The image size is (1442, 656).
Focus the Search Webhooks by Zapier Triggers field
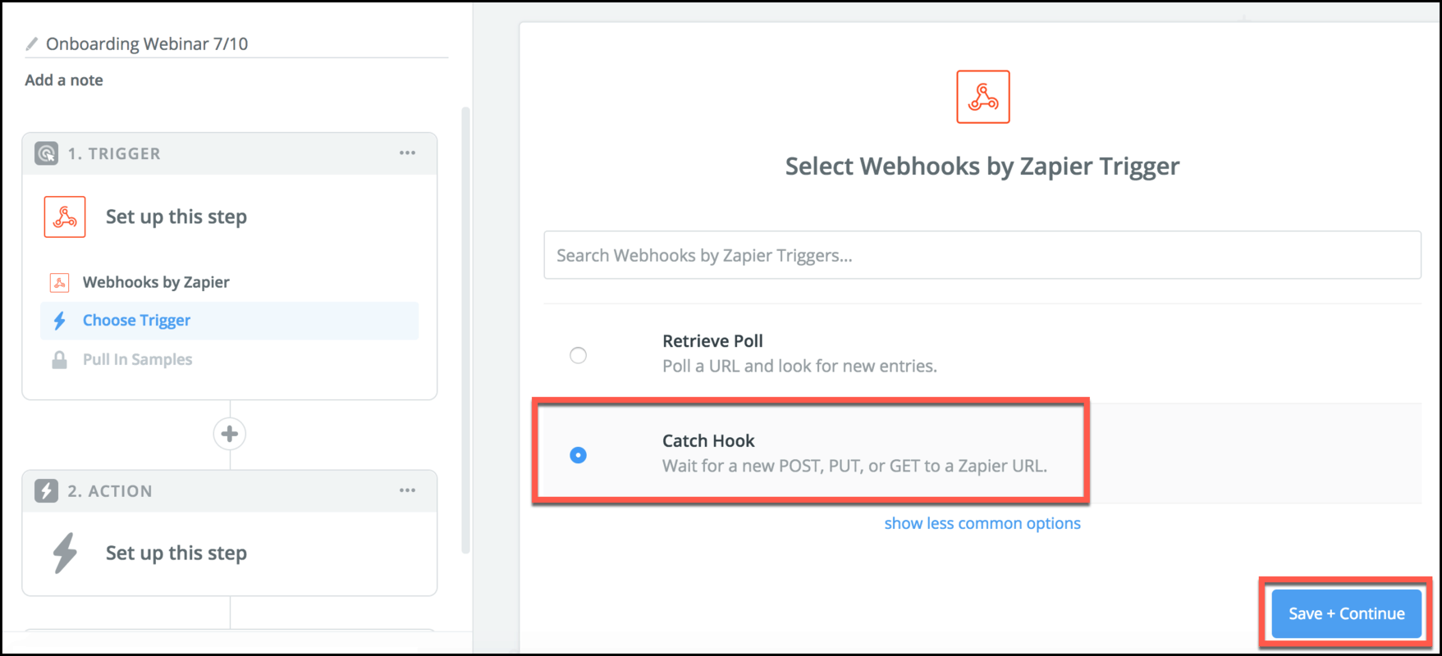tap(982, 255)
